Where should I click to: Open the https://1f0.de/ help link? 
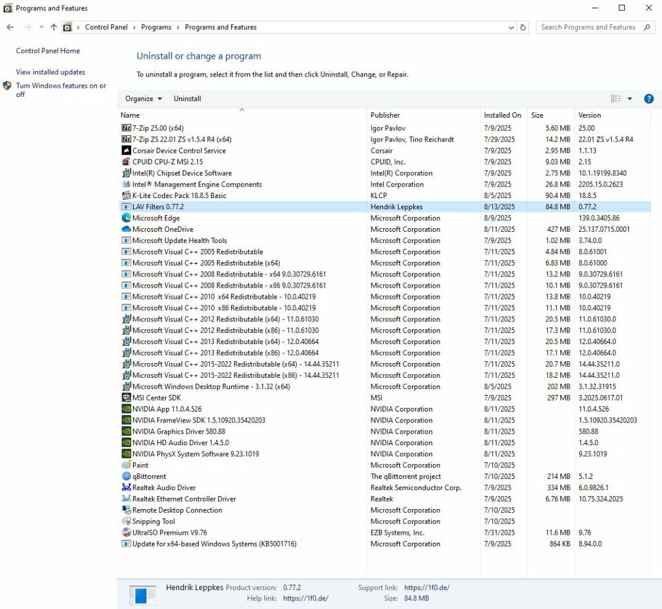(x=306, y=599)
